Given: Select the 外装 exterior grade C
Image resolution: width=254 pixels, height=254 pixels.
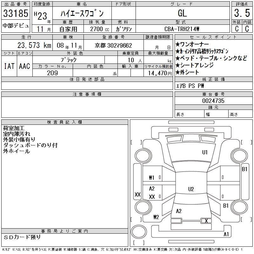Looking at the screenshot, I should coord(237,29).
